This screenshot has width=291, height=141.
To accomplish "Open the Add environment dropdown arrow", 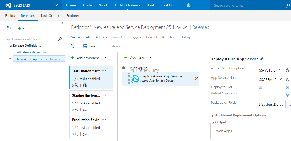I will coord(106,58).
